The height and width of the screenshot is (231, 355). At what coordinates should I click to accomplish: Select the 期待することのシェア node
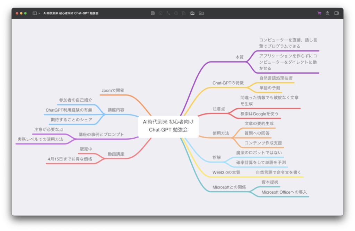point(71,120)
